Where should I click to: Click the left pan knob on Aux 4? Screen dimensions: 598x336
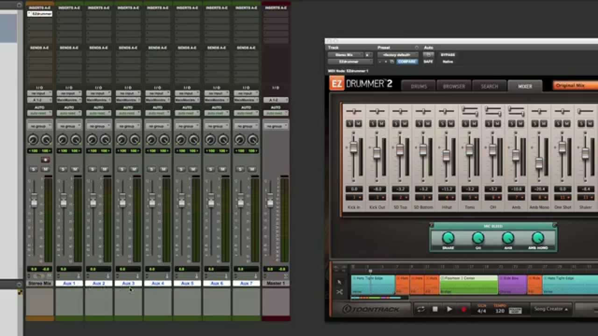(x=151, y=140)
